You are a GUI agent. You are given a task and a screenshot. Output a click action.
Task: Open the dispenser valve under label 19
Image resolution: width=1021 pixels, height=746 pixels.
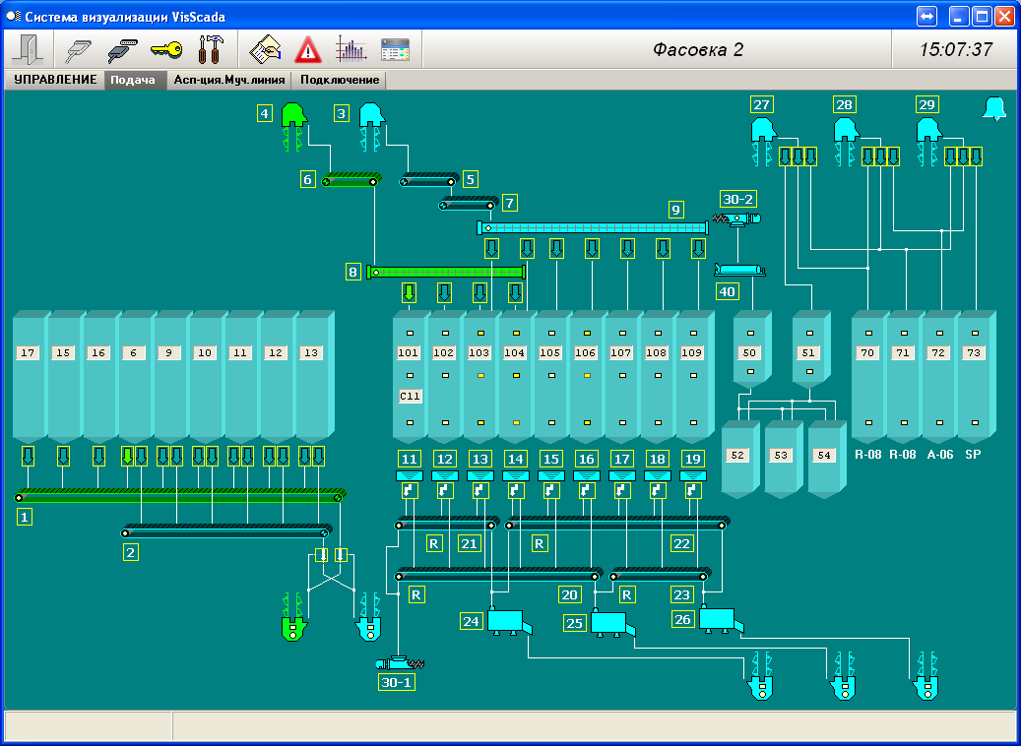pyautogui.click(x=693, y=489)
